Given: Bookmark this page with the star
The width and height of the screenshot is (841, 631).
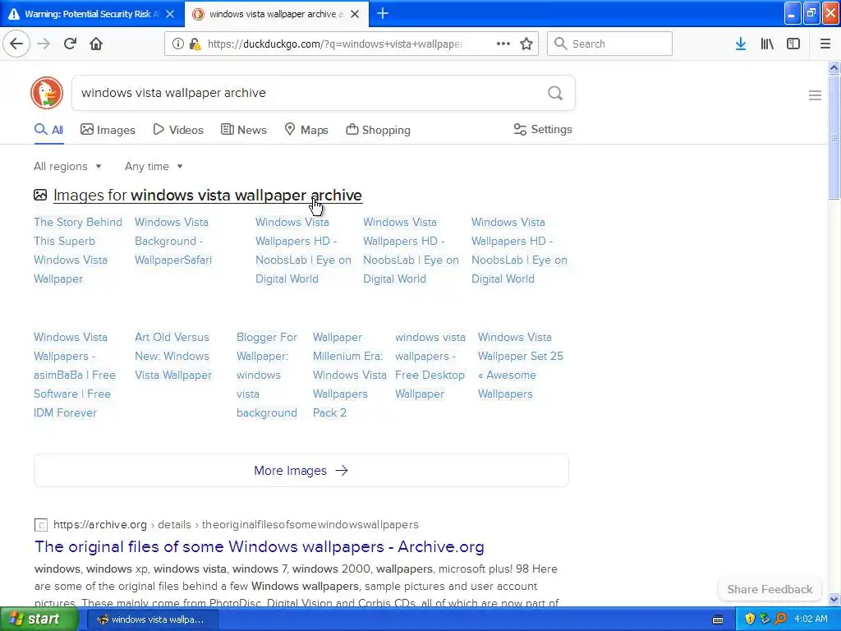Looking at the screenshot, I should [526, 44].
